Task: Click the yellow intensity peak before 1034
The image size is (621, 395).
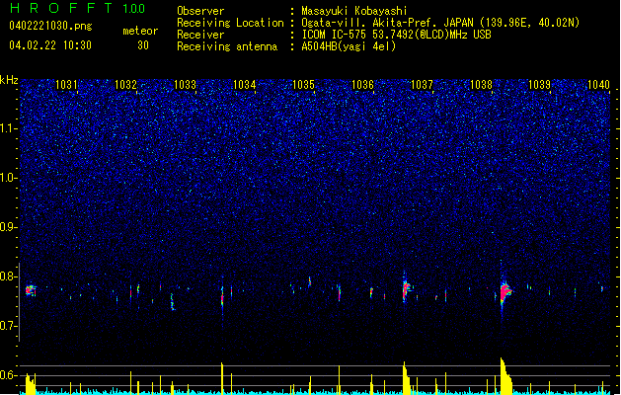Action: pyautogui.click(x=222, y=378)
